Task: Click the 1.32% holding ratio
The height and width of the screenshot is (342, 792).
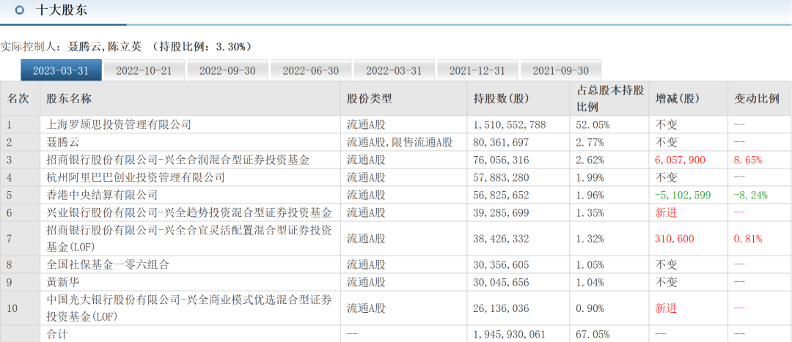Action: point(590,239)
